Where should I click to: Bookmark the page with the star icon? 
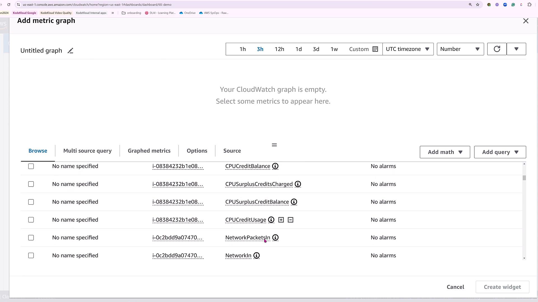pyautogui.click(x=478, y=5)
